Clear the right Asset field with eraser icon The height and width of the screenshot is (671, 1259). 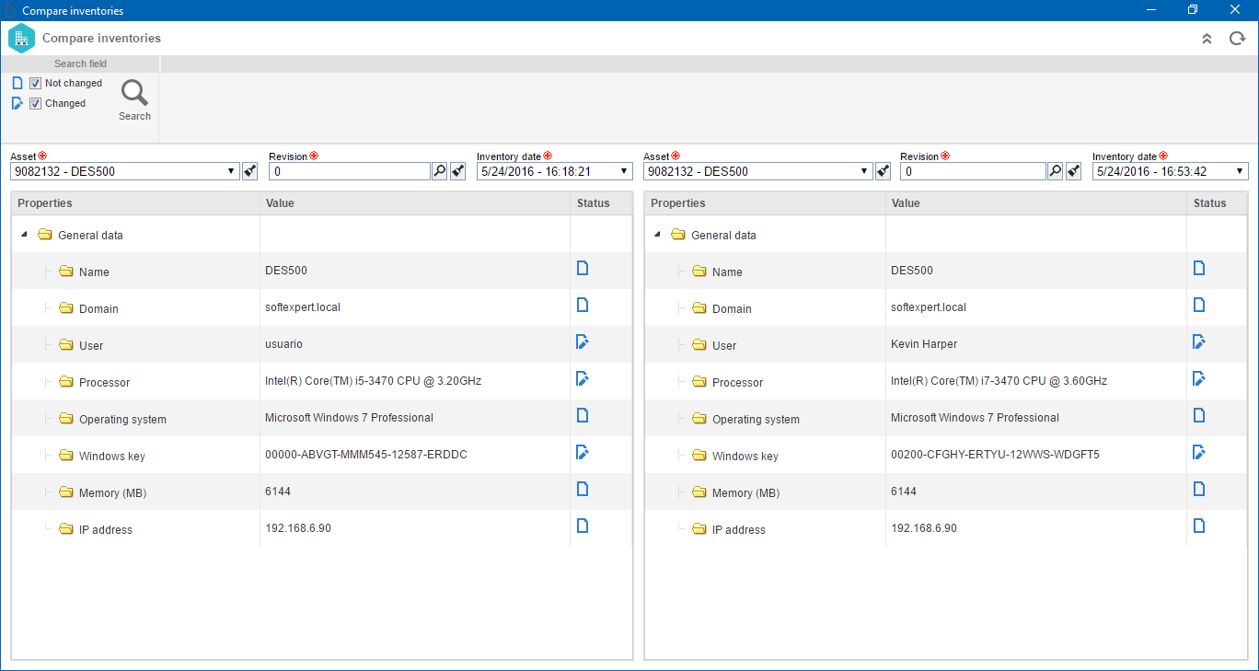[x=883, y=171]
